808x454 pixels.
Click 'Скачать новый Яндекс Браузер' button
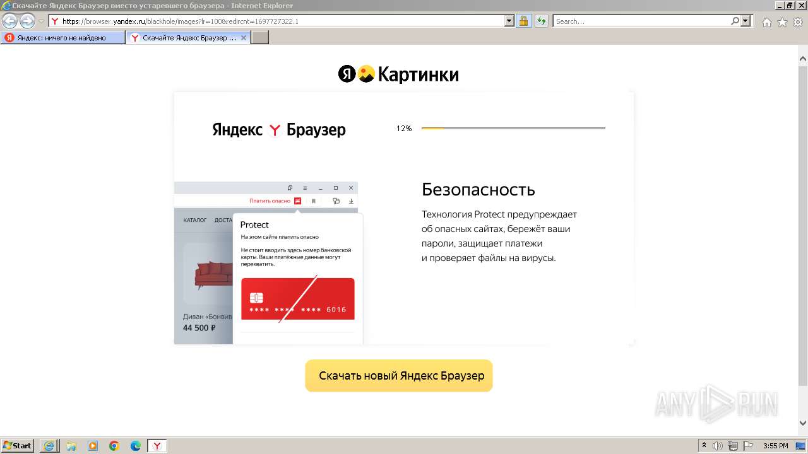(399, 376)
